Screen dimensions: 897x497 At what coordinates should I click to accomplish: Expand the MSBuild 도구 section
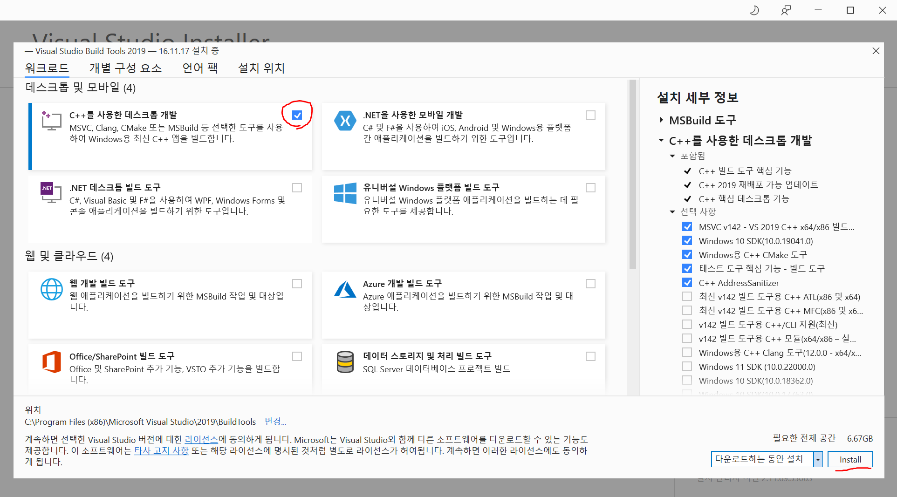pos(661,120)
